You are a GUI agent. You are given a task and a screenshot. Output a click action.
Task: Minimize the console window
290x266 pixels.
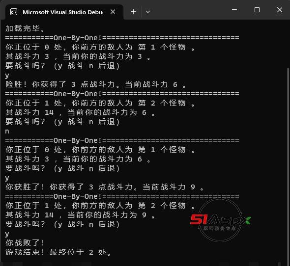point(234,10)
